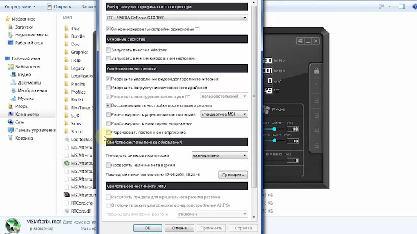Open the Legacy folder
Image resolution: width=417 pixels, height=234 pixels.
[x=75, y=68]
